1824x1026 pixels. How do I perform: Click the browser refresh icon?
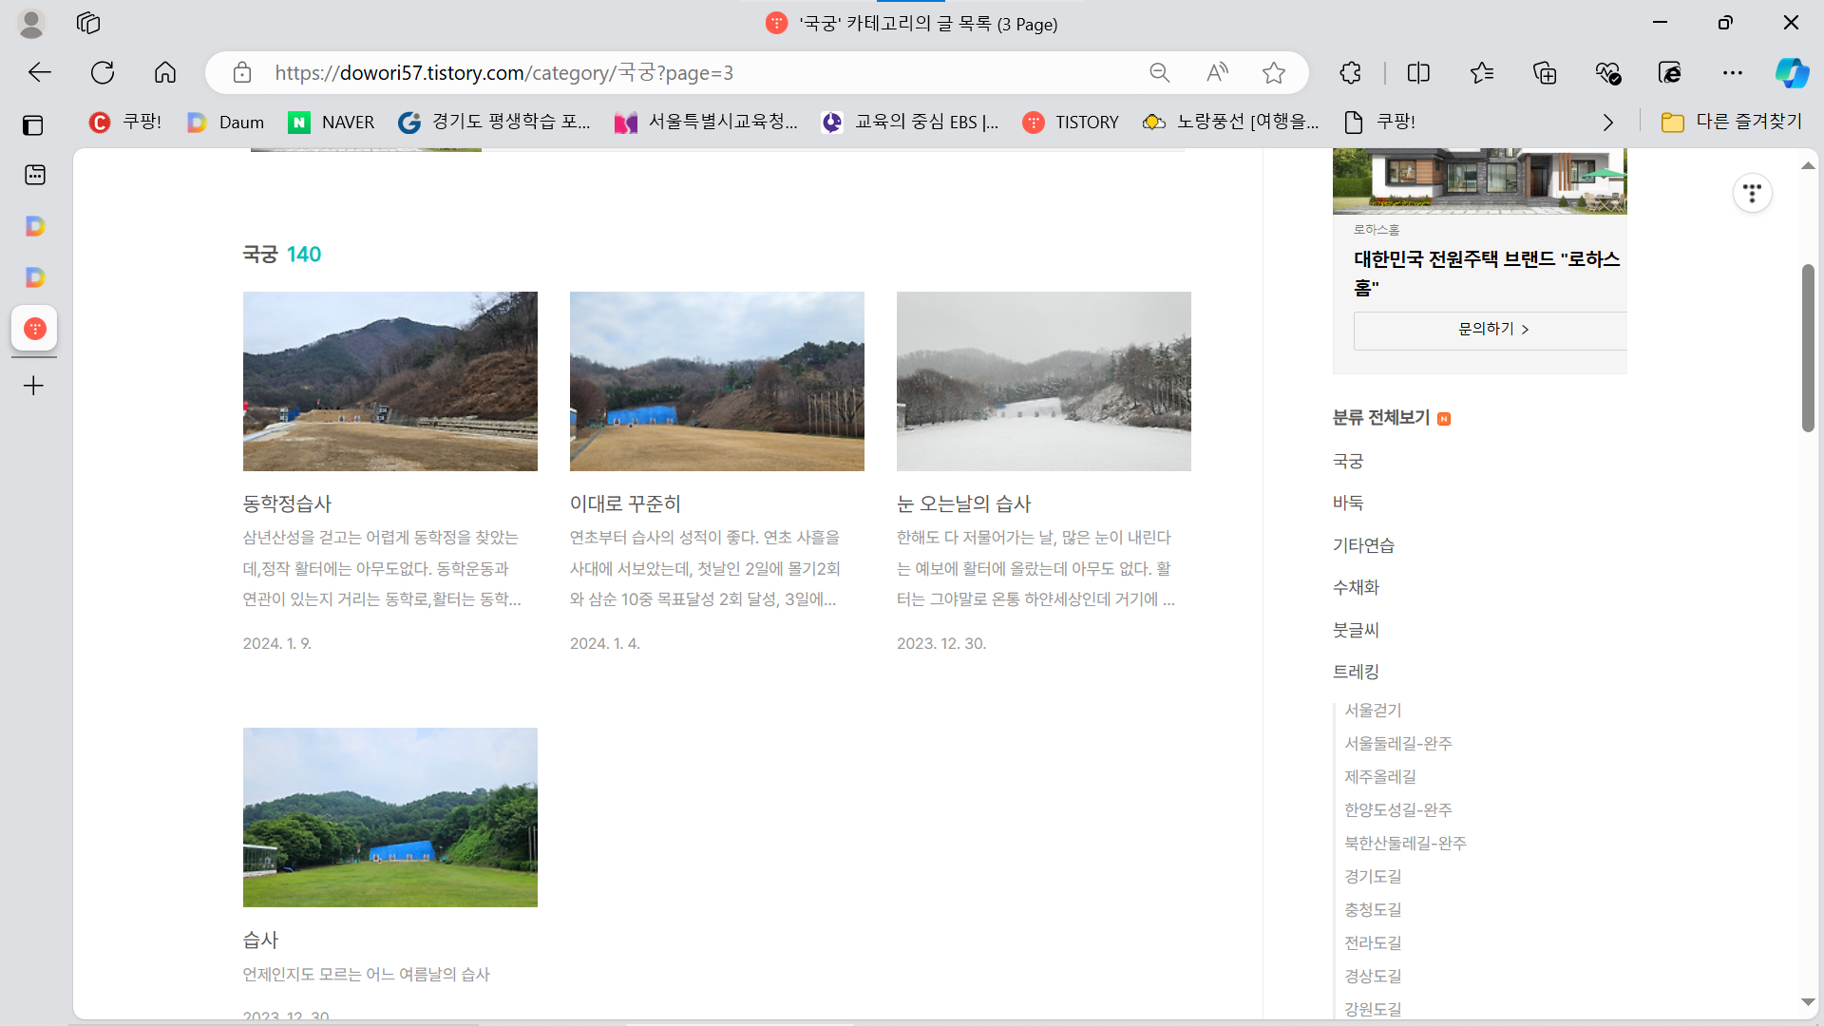[x=103, y=73]
